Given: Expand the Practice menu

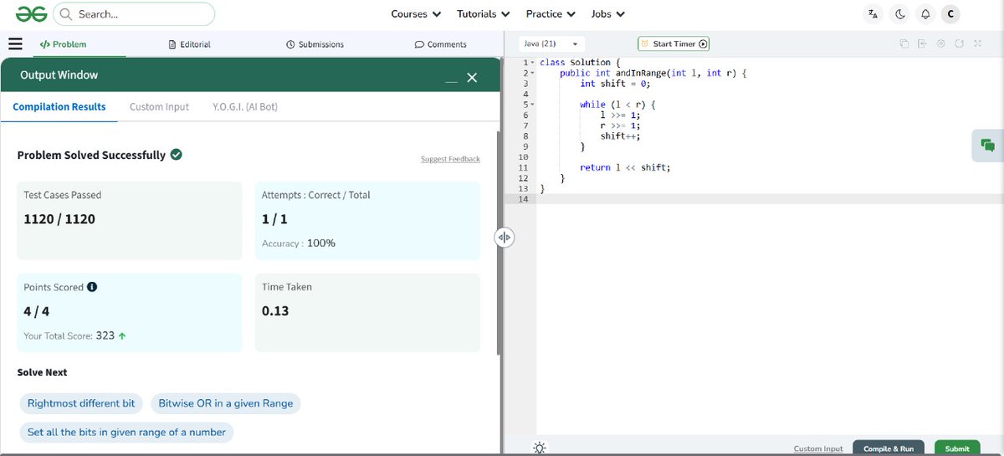Looking at the screenshot, I should [x=551, y=14].
